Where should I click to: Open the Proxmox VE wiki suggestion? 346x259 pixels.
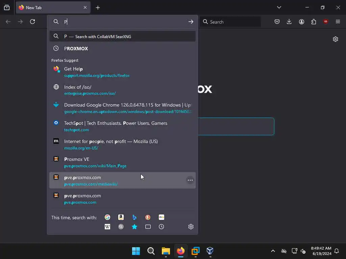[122, 162]
